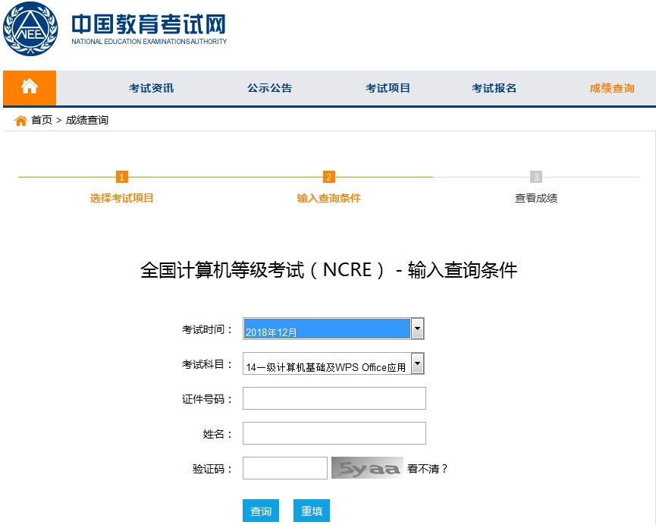
Task: Click into the 姓名 text box
Action: pos(334,433)
